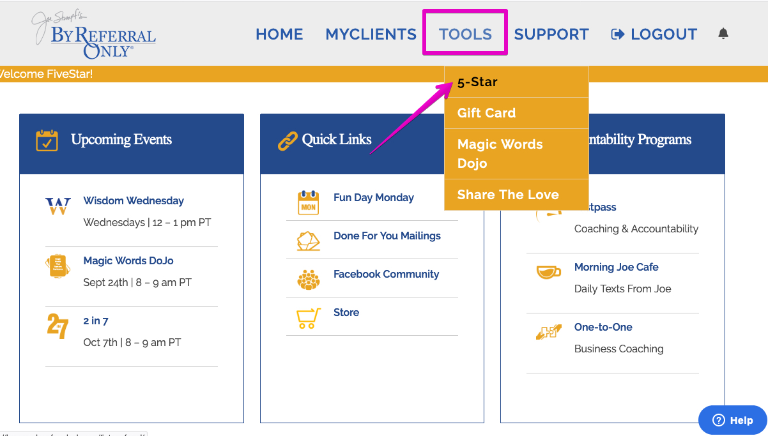Open the Store quick link
768x436 pixels.
pos(346,313)
